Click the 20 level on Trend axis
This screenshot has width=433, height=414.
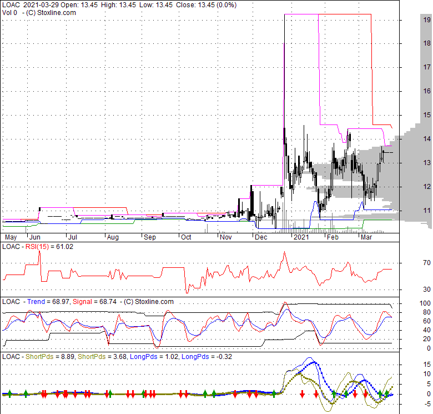tap(427, 339)
